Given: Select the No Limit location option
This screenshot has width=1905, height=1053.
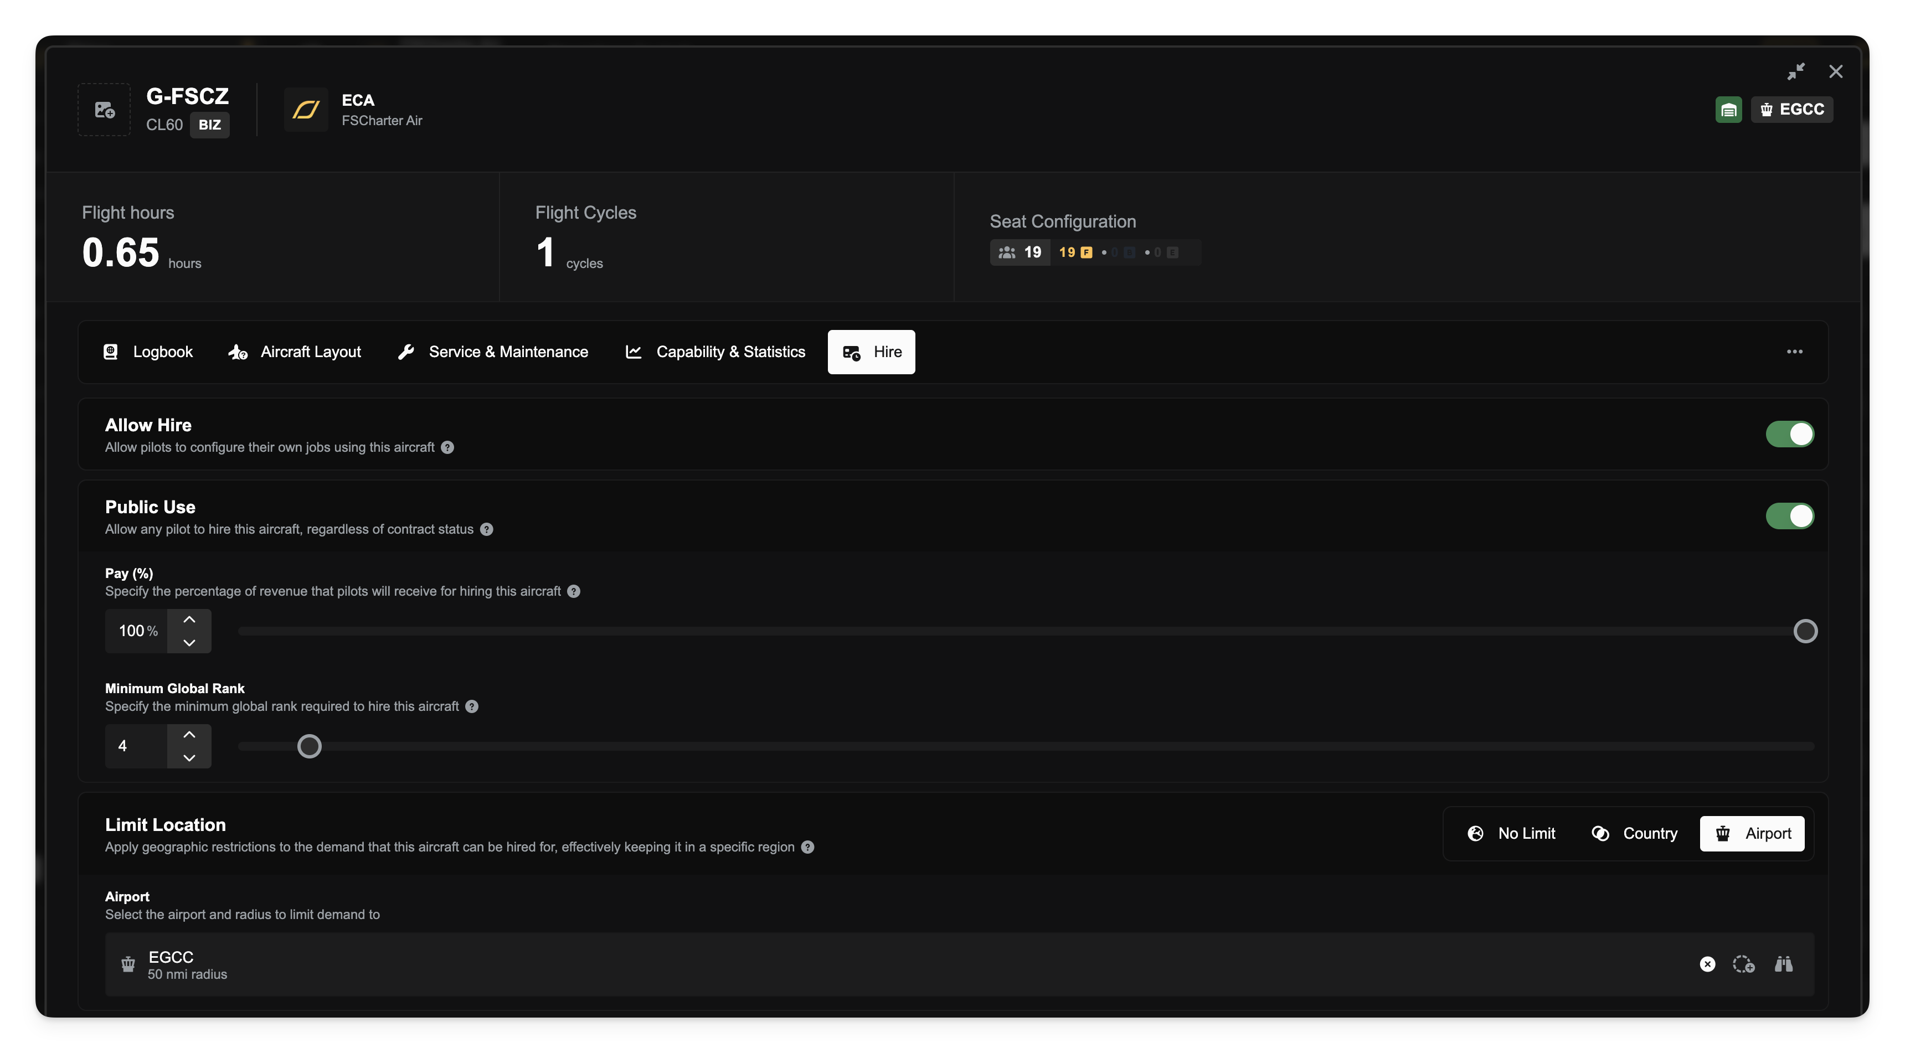Looking at the screenshot, I should 1512,833.
